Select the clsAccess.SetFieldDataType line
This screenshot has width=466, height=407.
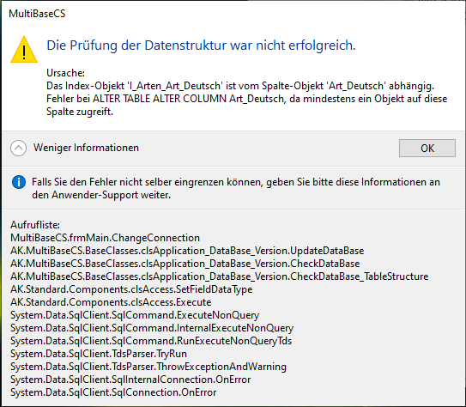click(131, 289)
